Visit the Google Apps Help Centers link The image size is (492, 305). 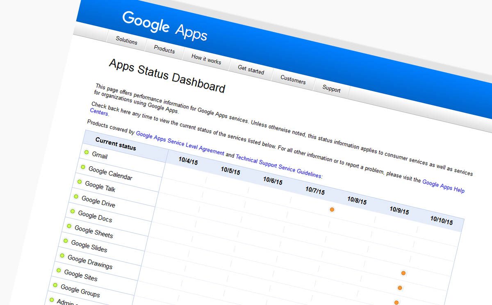(x=443, y=186)
